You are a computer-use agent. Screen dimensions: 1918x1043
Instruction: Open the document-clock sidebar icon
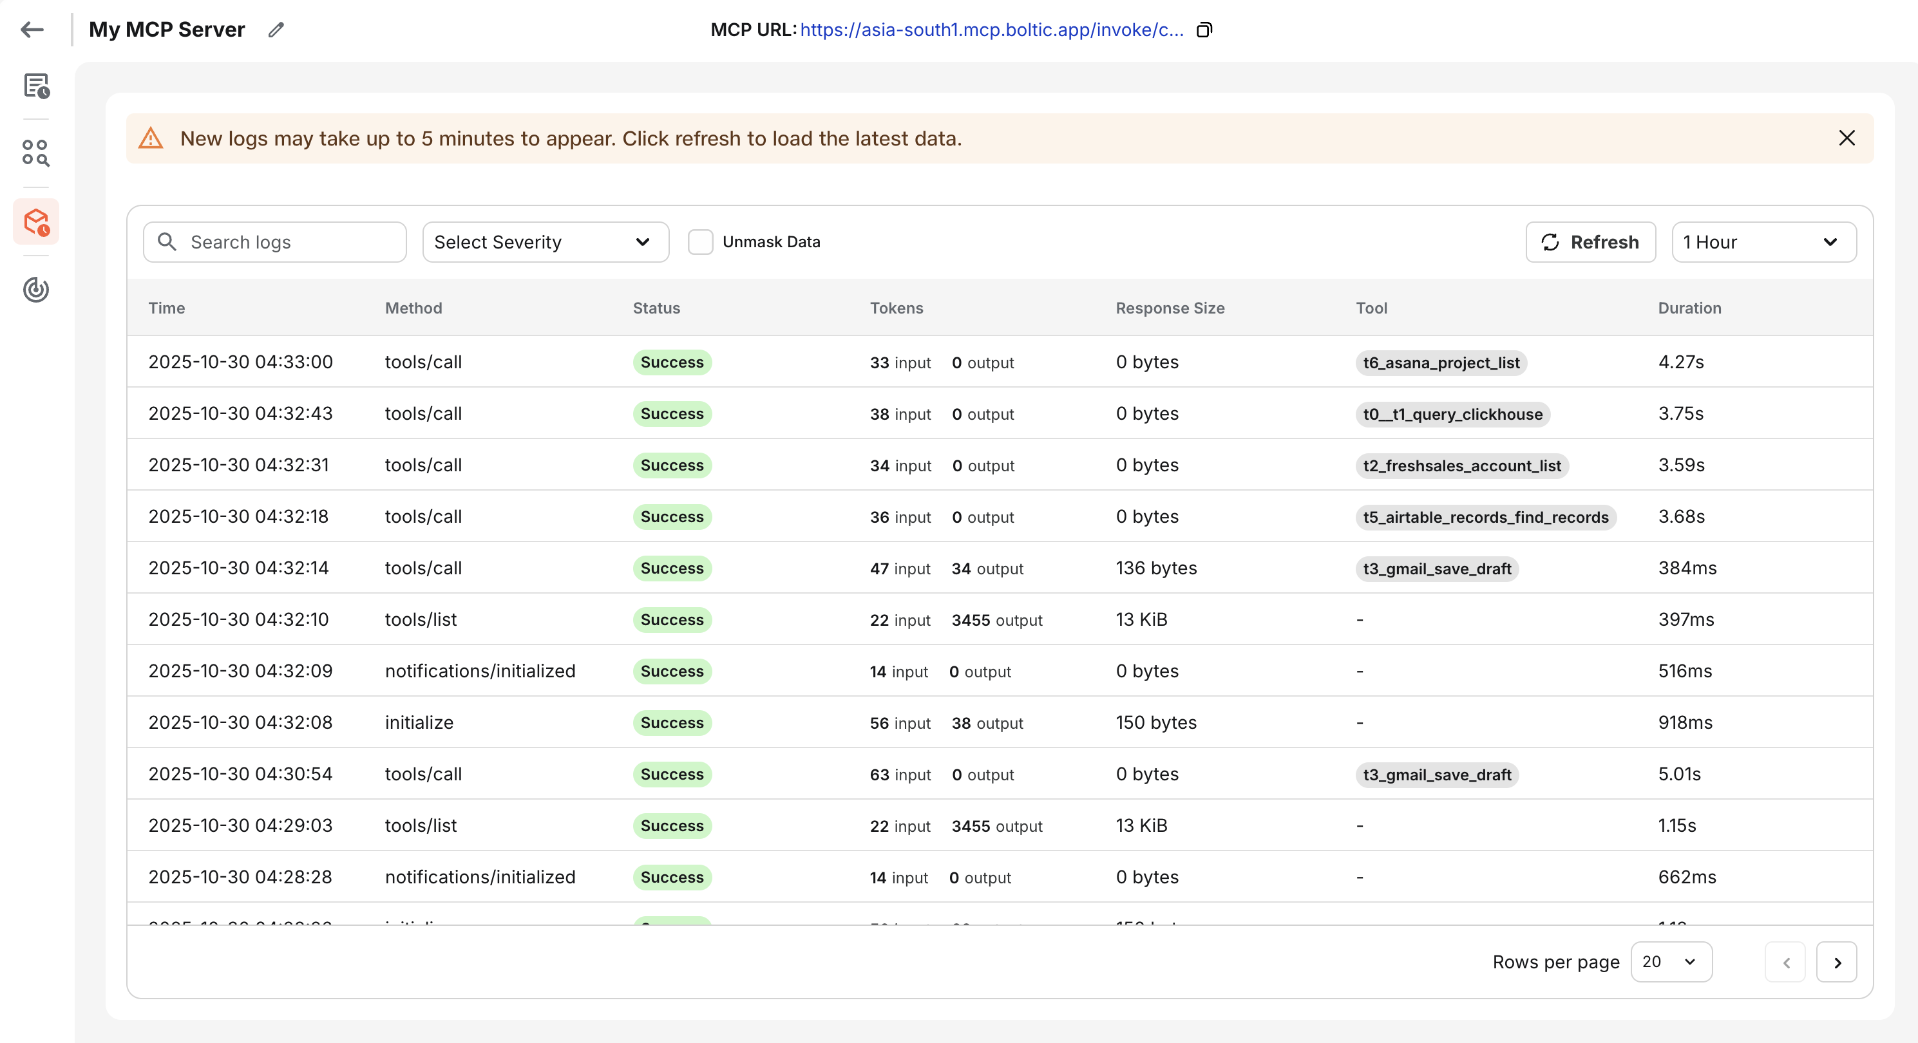35,86
